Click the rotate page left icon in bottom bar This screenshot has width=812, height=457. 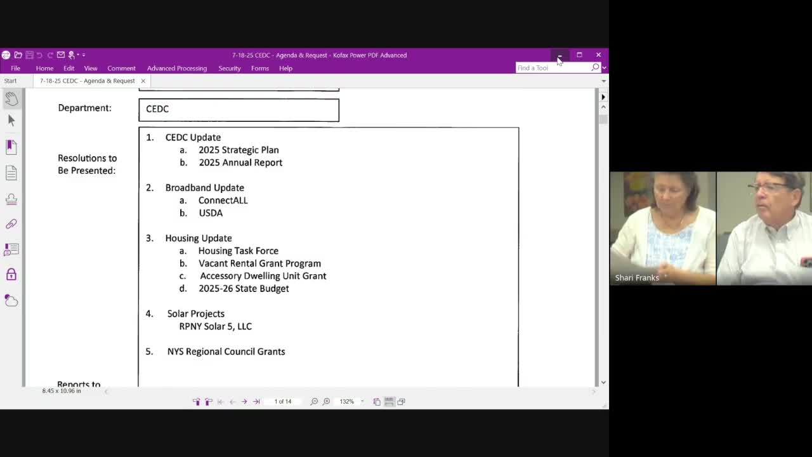coord(196,402)
